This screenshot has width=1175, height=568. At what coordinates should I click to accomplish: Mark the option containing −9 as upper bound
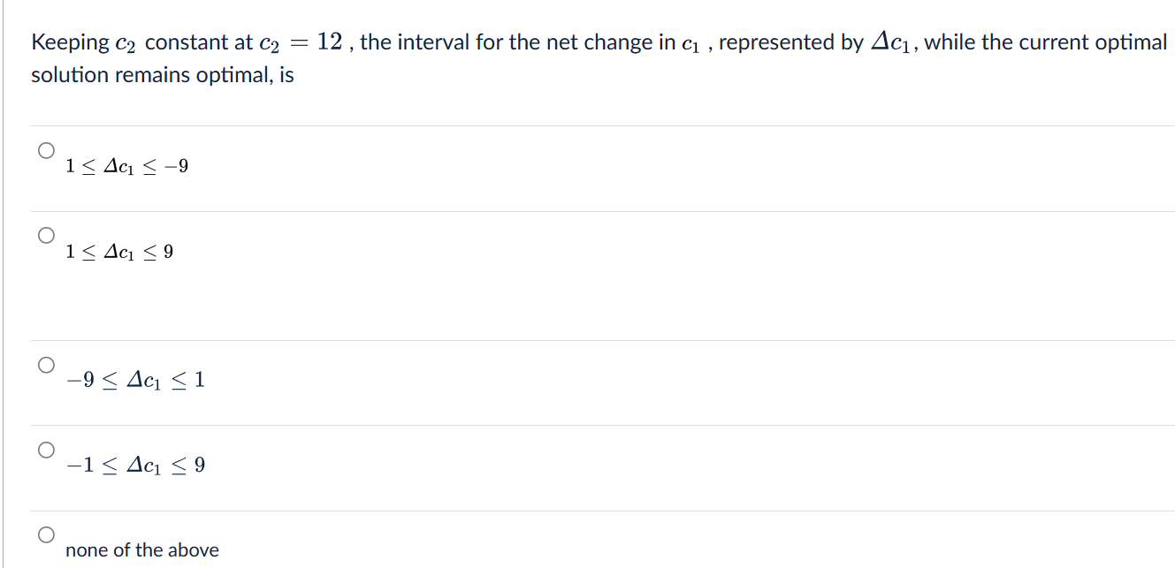[x=127, y=164]
